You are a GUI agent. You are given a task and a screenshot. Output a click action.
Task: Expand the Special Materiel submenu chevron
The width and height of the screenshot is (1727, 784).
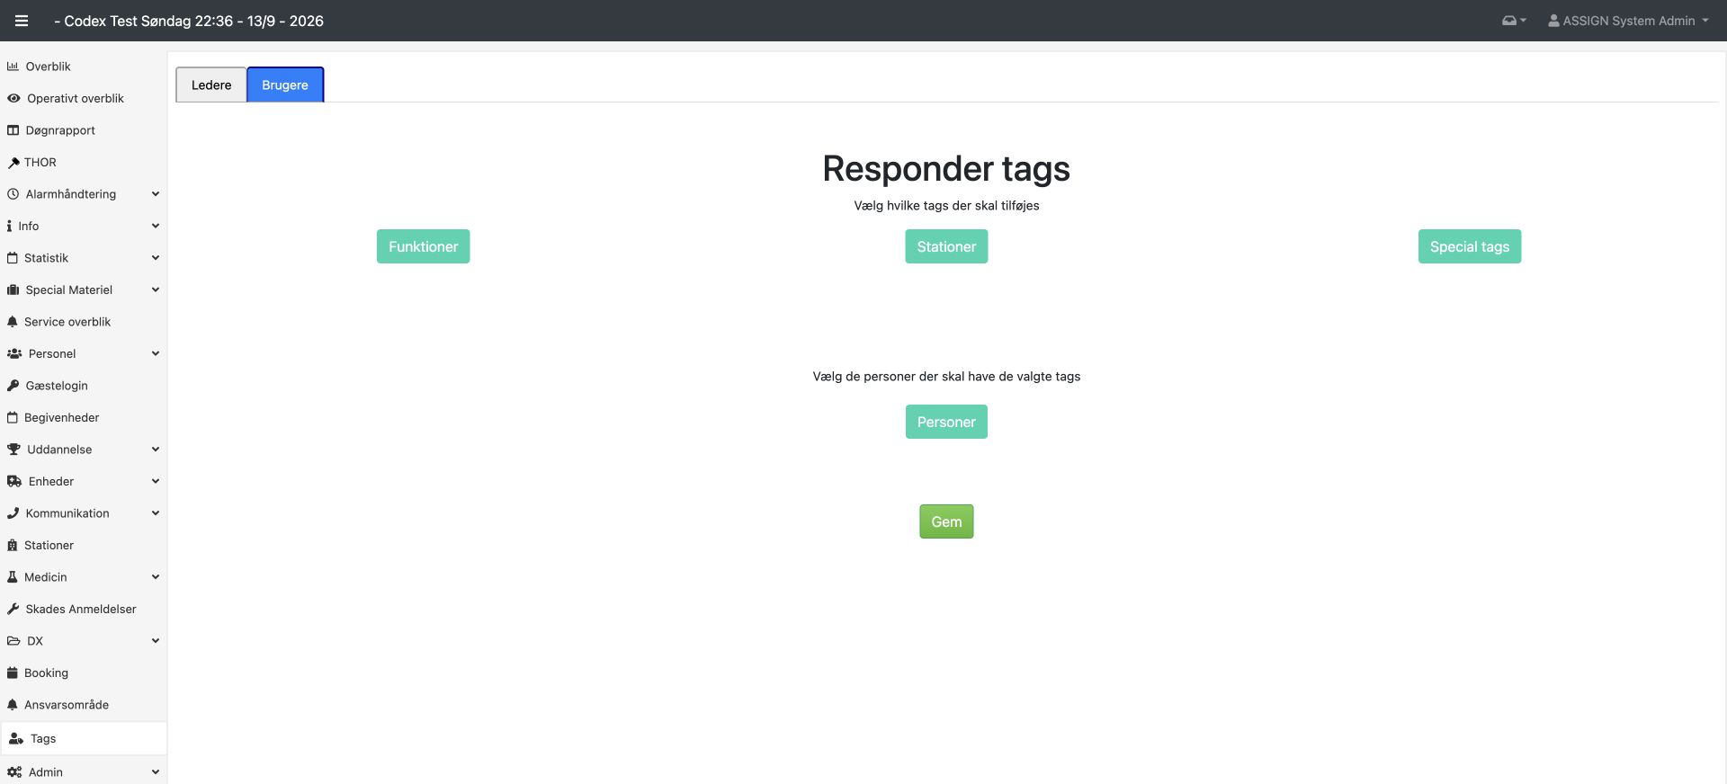(x=156, y=290)
